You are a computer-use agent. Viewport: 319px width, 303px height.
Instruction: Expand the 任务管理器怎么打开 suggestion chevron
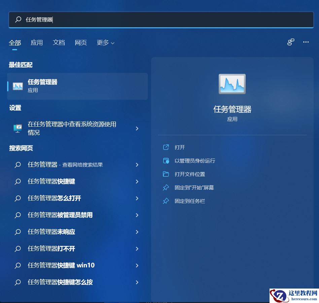137,198
